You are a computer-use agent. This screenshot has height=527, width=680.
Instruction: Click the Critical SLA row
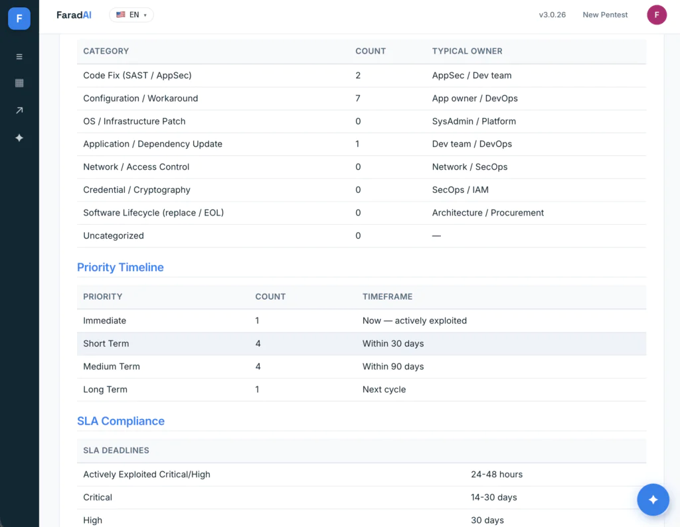tap(361, 497)
